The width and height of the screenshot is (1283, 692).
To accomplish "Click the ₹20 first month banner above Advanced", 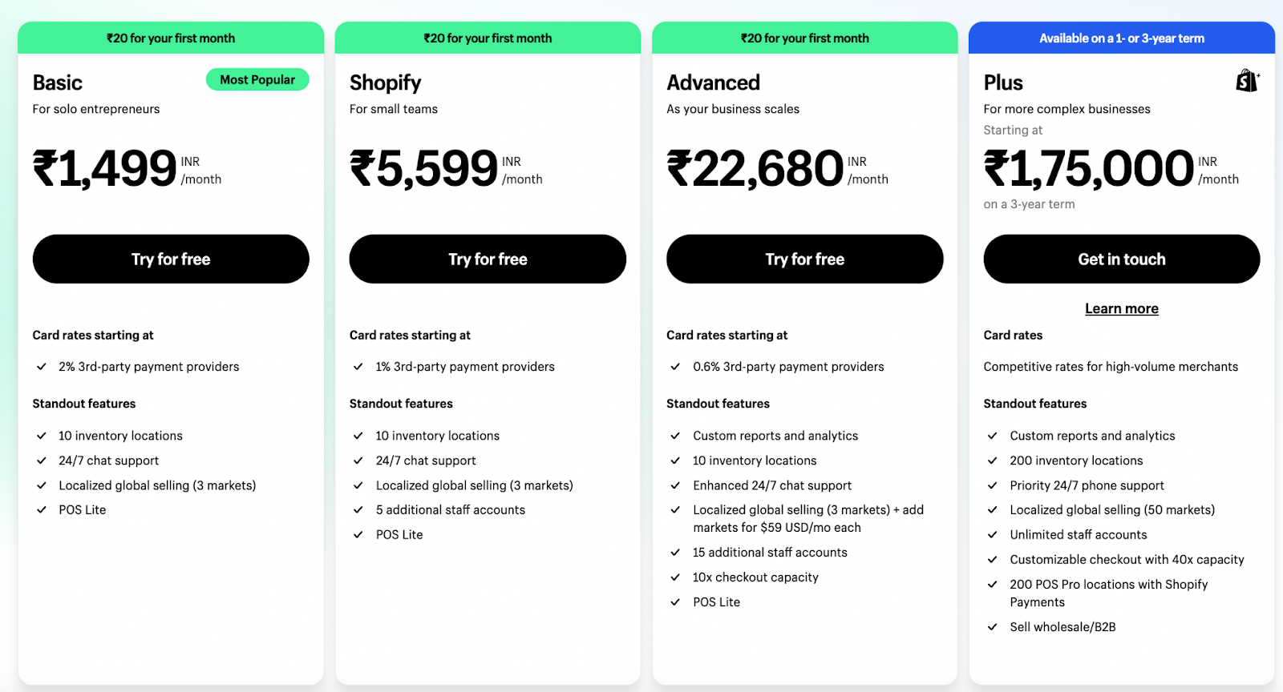I will 805,38.
